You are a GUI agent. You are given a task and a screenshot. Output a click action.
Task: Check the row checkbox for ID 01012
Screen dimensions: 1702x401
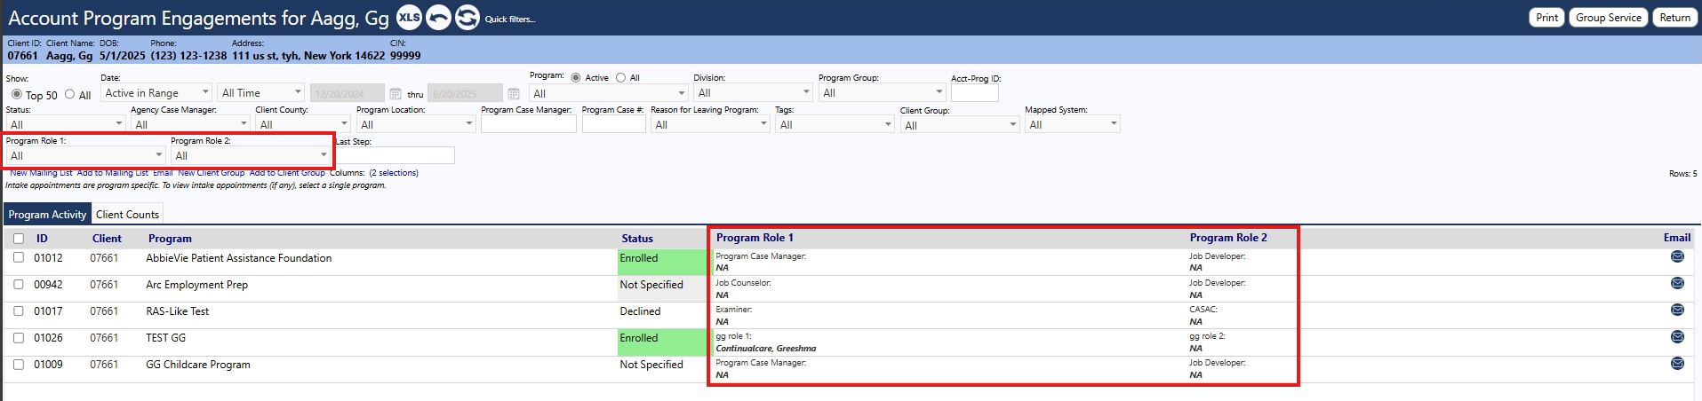click(18, 257)
